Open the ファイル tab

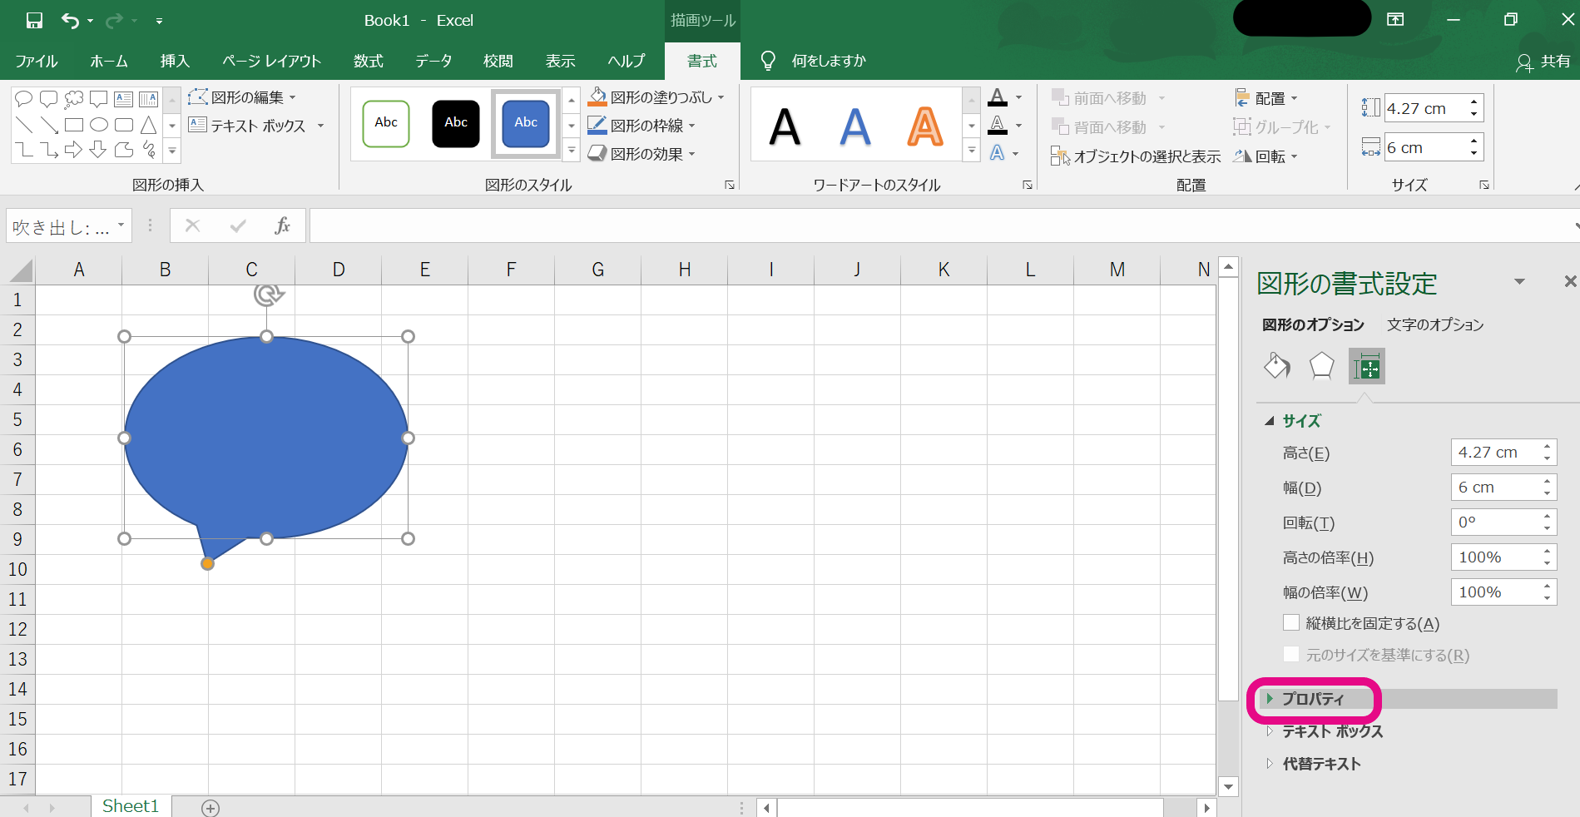coord(37,61)
